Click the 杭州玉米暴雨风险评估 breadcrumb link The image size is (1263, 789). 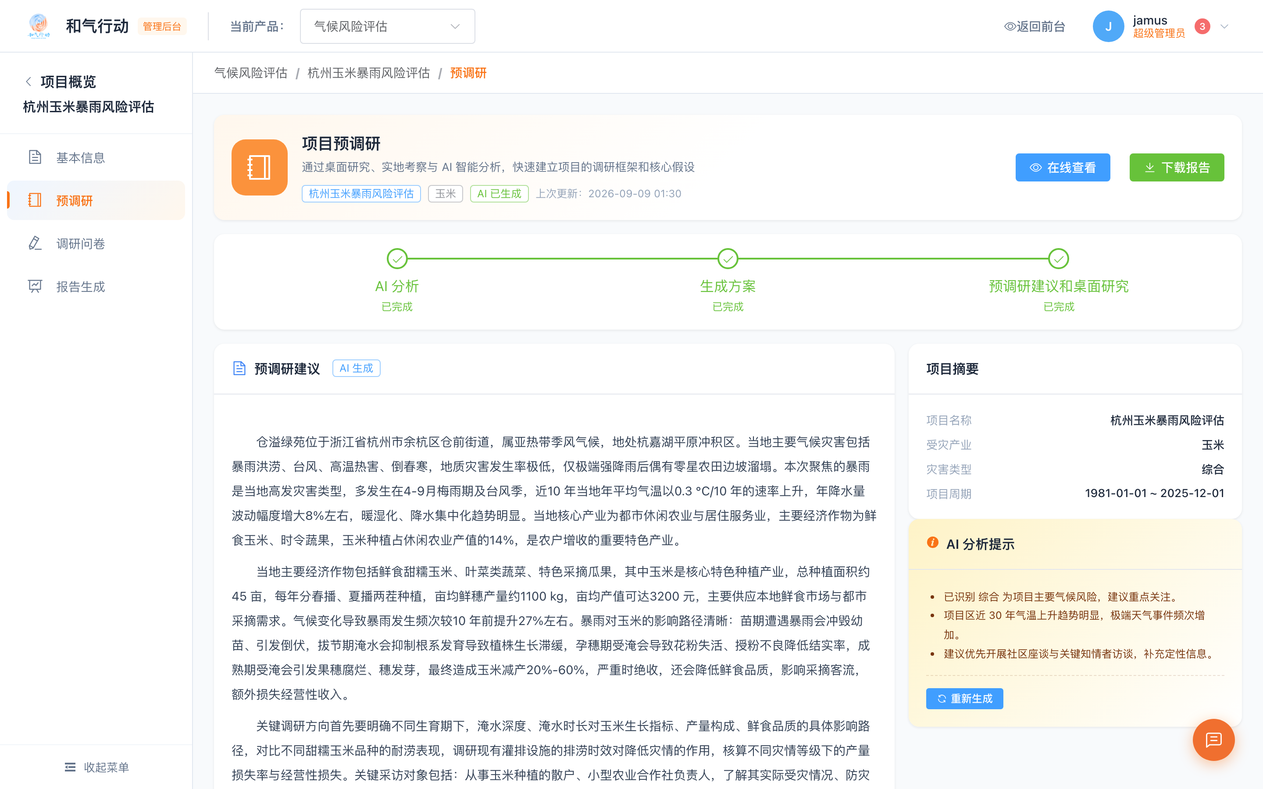point(368,73)
